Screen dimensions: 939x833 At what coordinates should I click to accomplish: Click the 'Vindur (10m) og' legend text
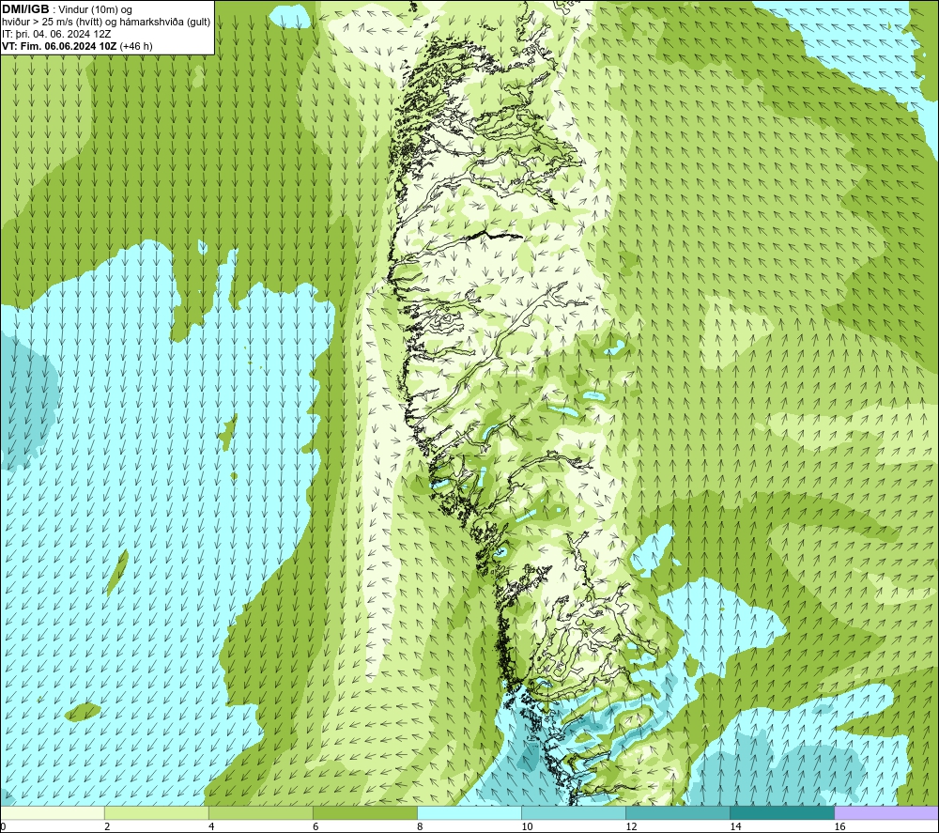click(x=95, y=10)
